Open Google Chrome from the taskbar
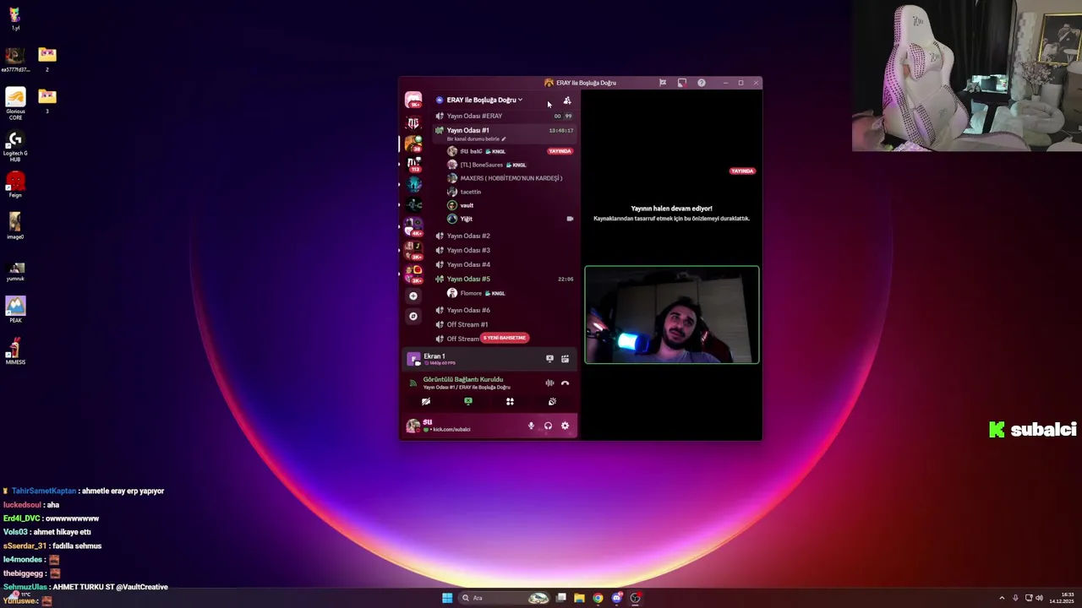1082x608 pixels. [598, 598]
